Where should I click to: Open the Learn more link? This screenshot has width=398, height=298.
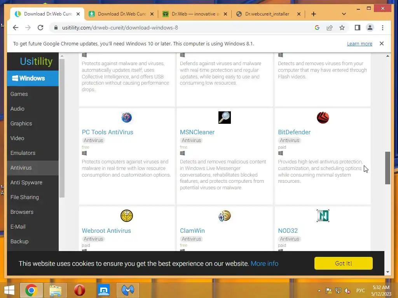pos(360,43)
